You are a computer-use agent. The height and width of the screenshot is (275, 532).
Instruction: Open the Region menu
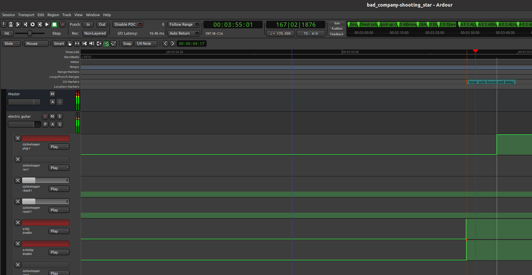tap(53, 15)
